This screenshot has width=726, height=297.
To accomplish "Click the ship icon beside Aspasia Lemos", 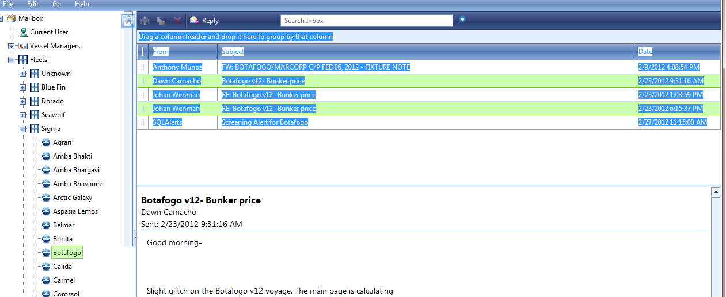I will 46,211.
